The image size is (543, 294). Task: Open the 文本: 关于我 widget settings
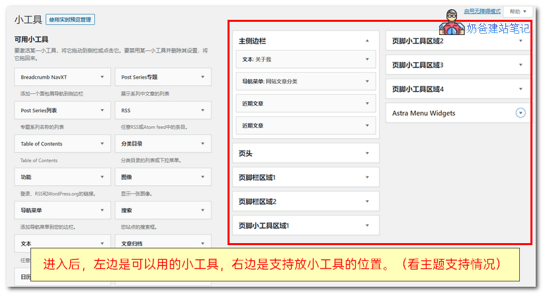[x=306, y=59]
